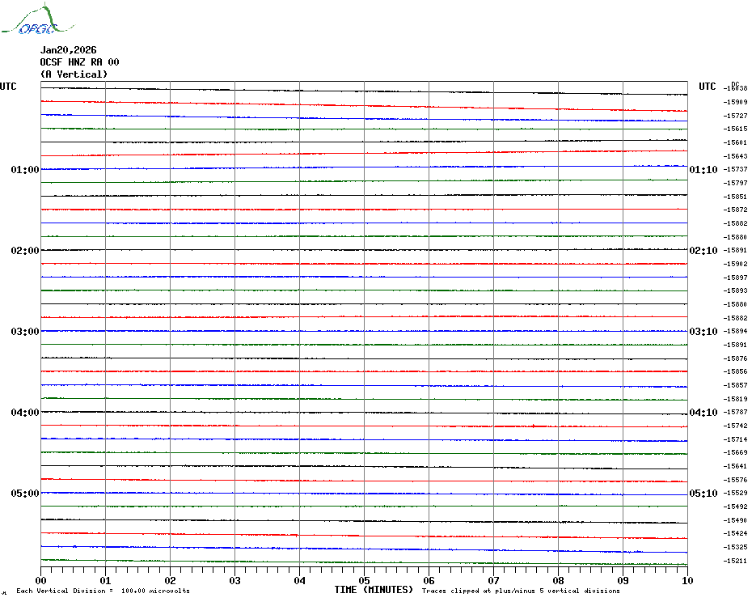Click the DC offset value -15490
Image resolution: width=752 pixels, height=602 pixels.
pos(735,520)
